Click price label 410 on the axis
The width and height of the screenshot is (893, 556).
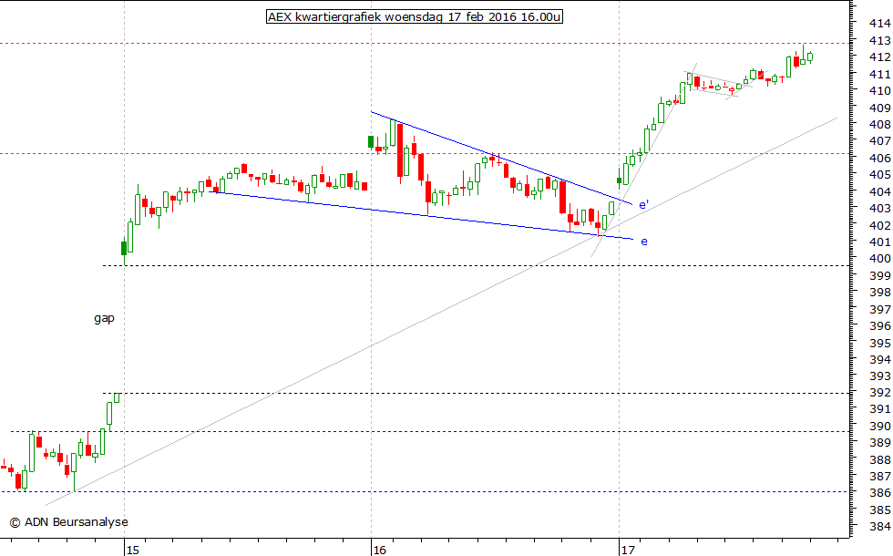880,90
